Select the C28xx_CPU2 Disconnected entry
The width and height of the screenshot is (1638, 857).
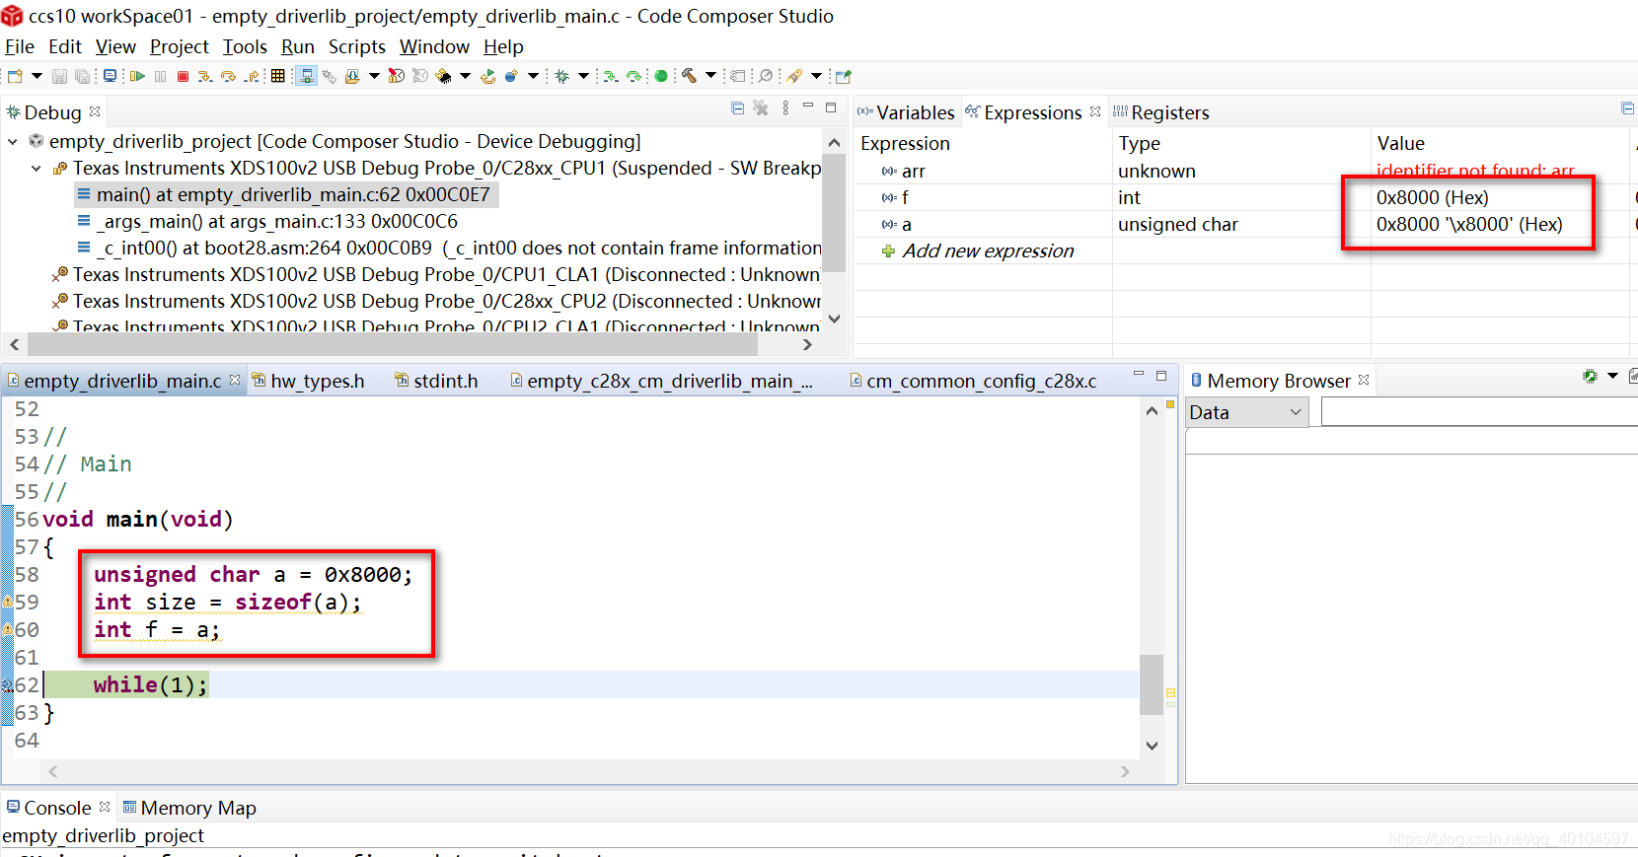[436, 302]
